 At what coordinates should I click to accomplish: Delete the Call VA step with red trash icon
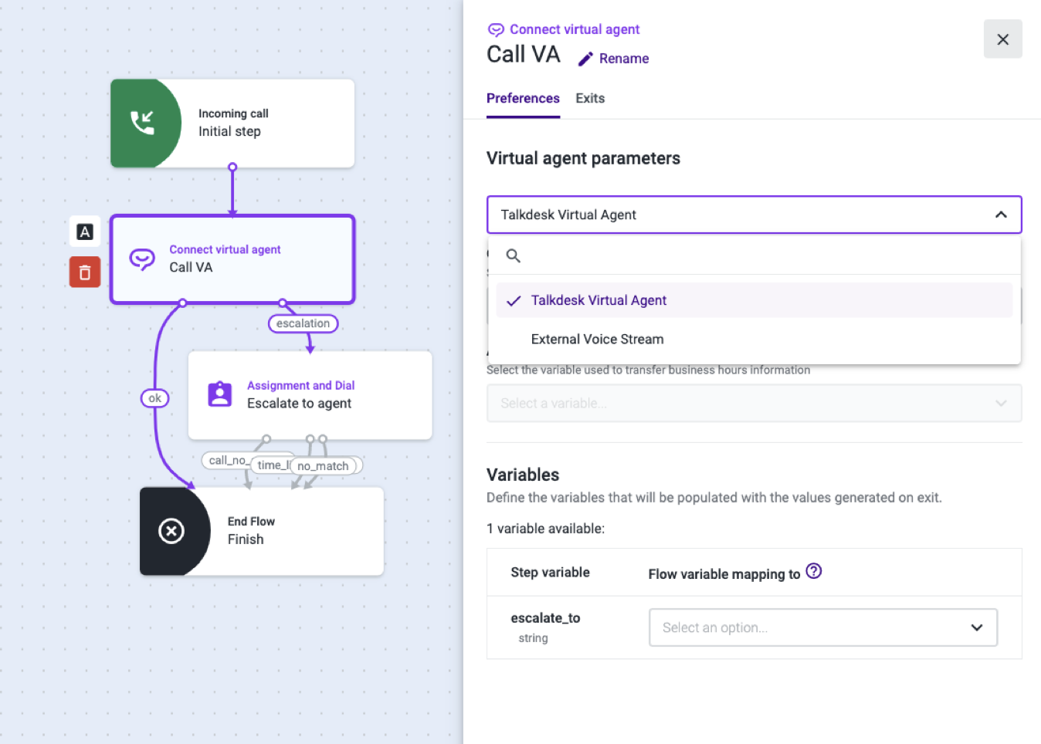pyautogui.click(x=85, y=272)
